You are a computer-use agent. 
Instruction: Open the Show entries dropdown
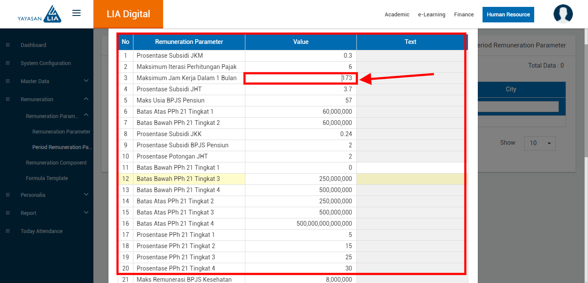point(540,143)
